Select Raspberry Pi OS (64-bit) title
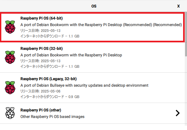The width and height of the screenshot is (187, 130). click(x=42, y=18)
